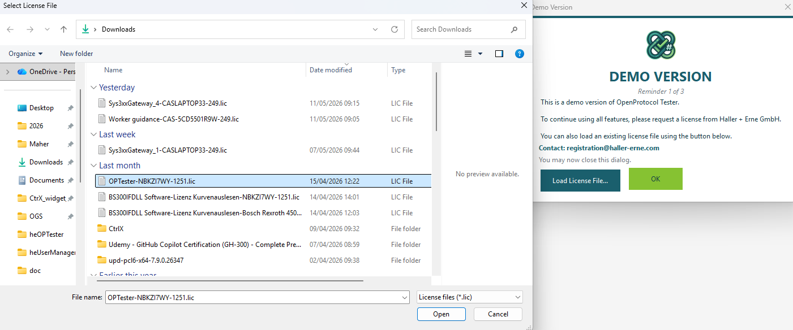Click Load License File in Demo Version window
Screen dimensions: 793x330
pos(580,180)
